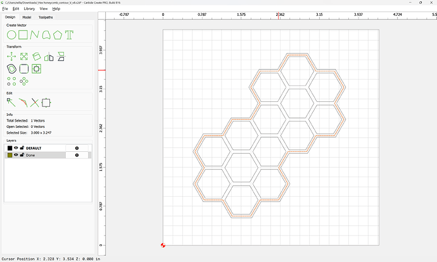Open the rounded corners tool
437x262 pixels.
24,69
